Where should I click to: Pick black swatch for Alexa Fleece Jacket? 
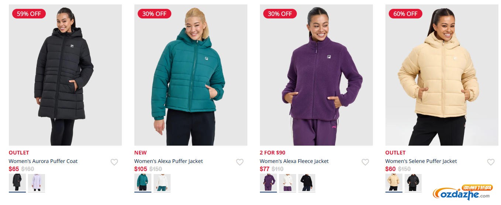(307, 183)
